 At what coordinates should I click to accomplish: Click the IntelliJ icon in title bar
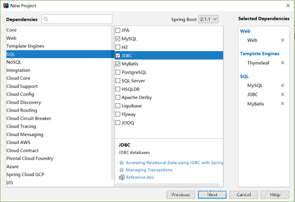pyautogui.click(x=6, y=6)
